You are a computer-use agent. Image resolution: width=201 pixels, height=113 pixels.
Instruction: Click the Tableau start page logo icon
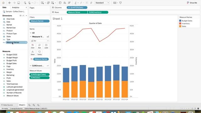pos(3,3)
